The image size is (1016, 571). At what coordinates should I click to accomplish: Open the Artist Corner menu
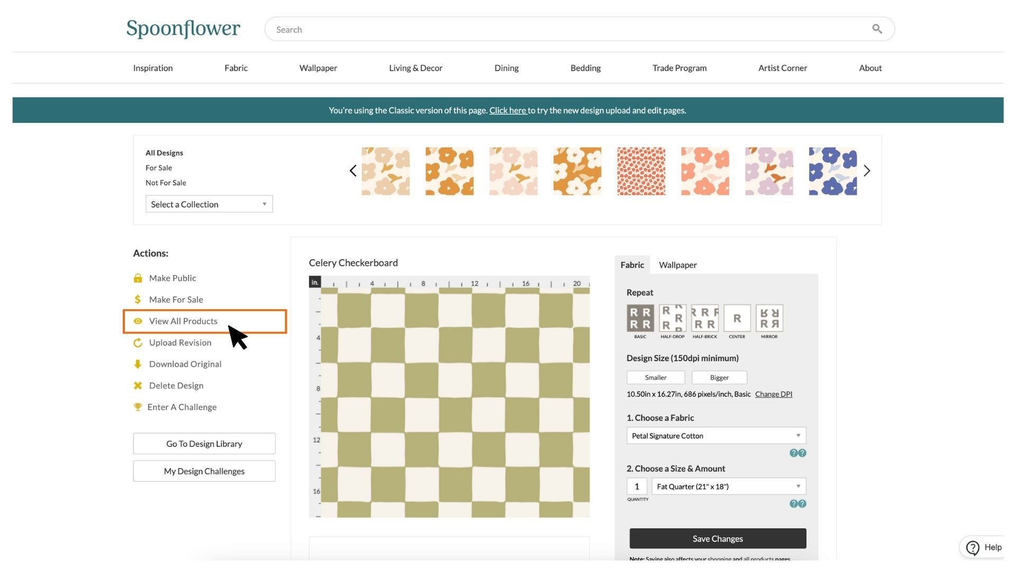782,68
